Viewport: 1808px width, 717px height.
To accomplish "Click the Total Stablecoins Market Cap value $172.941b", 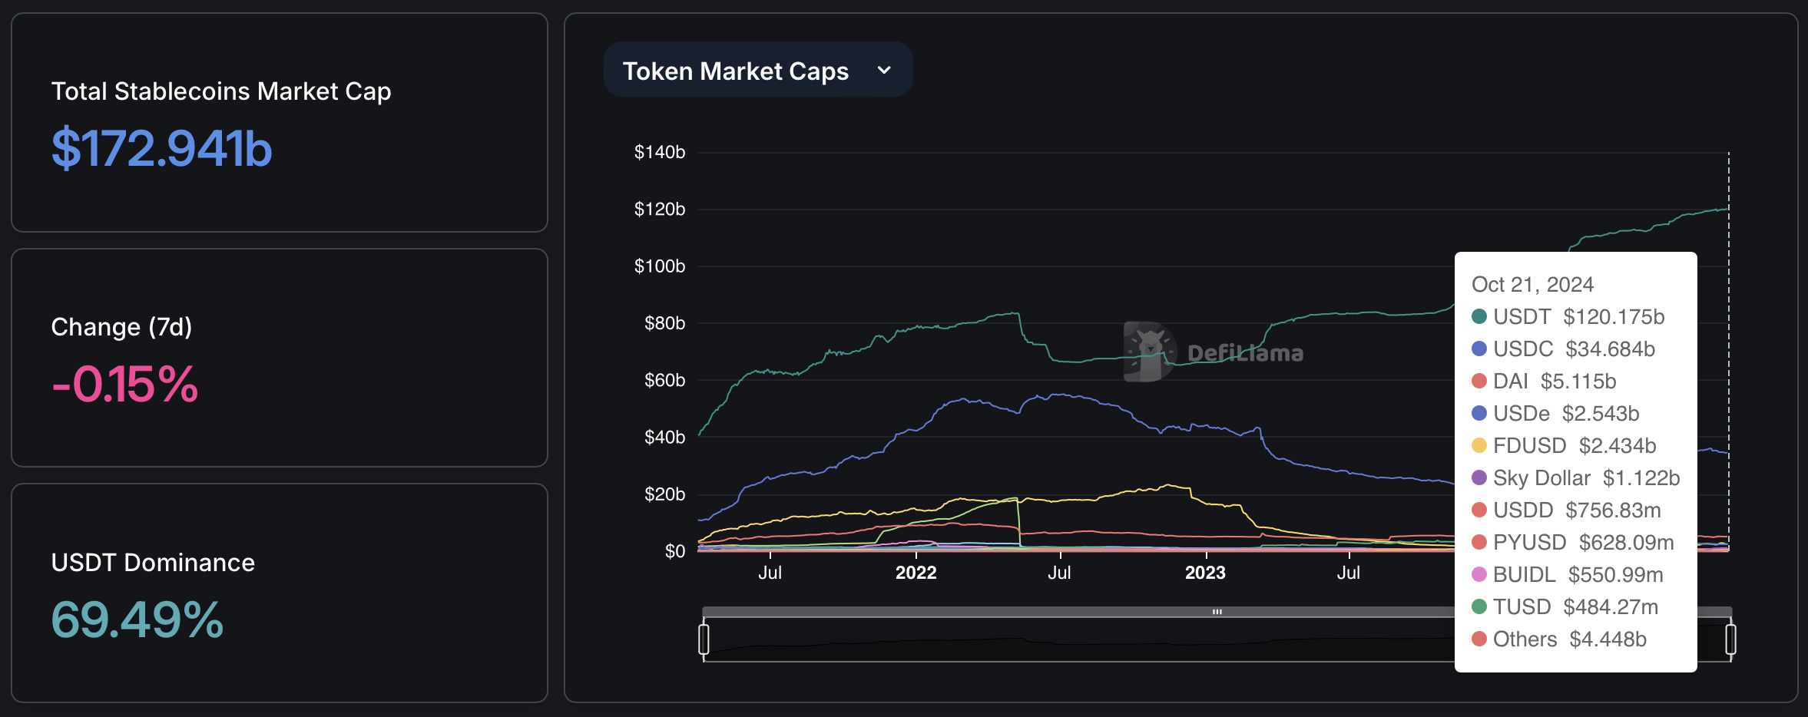I will tap(161, 148).
